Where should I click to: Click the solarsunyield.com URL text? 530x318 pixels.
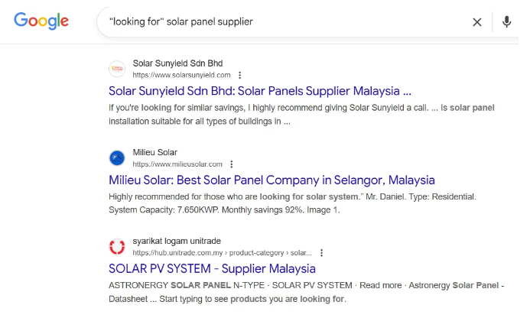coord(181,76)
